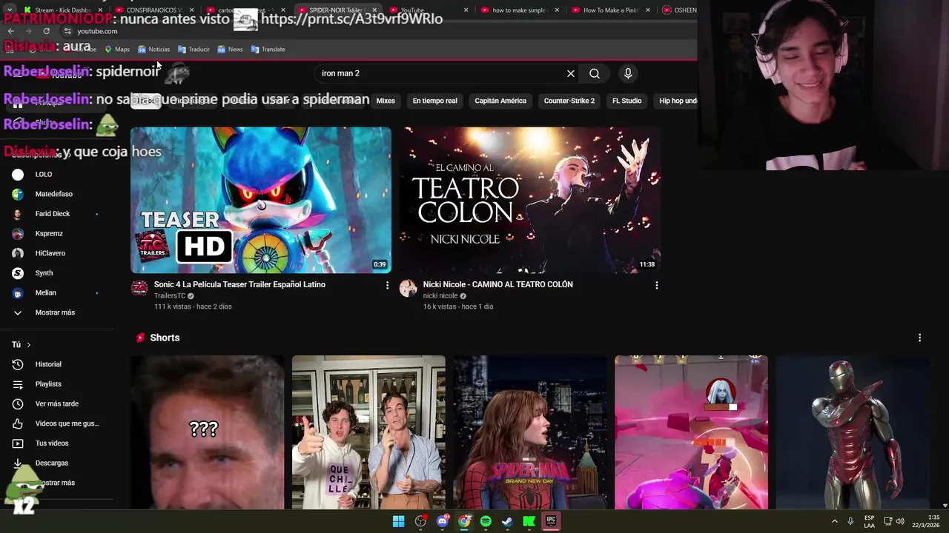The image size is (949, 533).
Task: Switch to the CONSPIRANOICOS browser tab
Action: coord(153,10)
